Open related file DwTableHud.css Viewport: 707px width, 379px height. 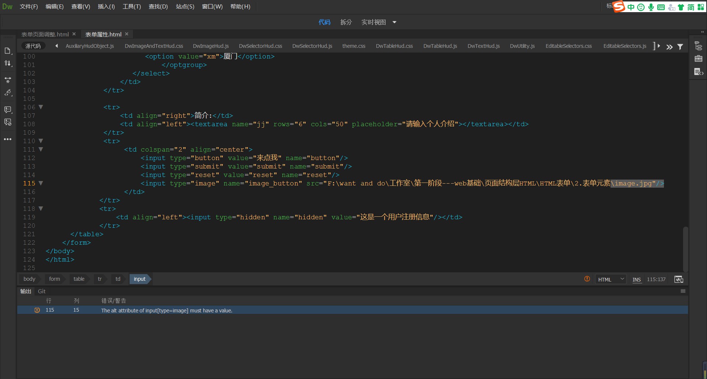(394, 46)
